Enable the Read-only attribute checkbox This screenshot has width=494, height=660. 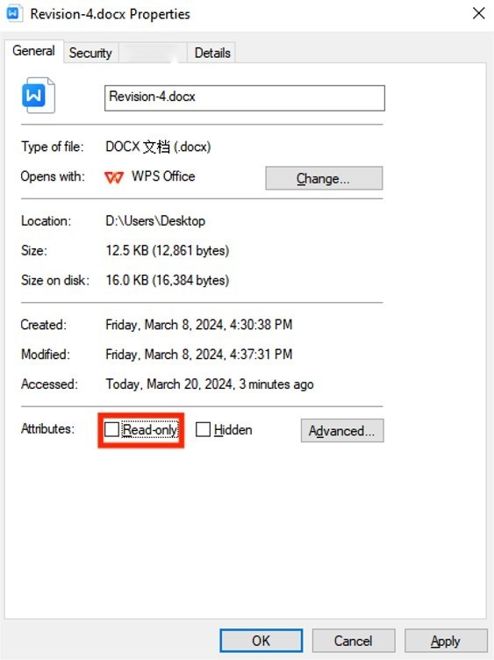tap(112, 430)
